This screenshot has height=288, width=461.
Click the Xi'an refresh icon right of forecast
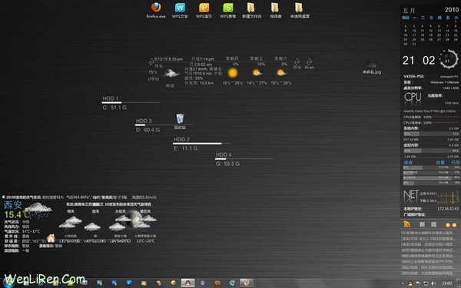309,61
